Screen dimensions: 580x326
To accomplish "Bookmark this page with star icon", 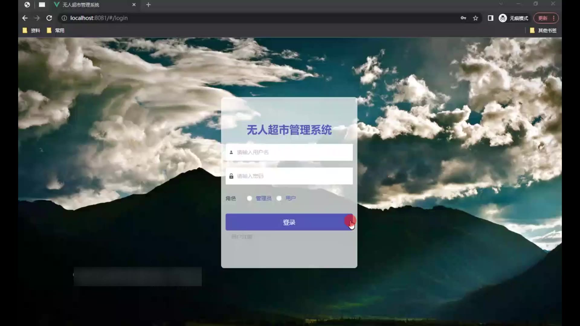I will [x=475, y=18].
